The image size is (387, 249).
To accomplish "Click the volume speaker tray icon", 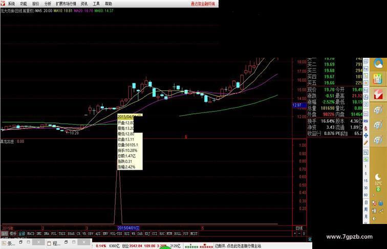I will (374, 218).
